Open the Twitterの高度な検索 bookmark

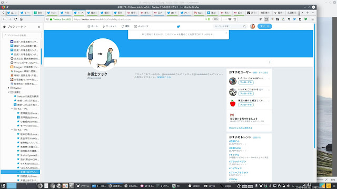26,97
